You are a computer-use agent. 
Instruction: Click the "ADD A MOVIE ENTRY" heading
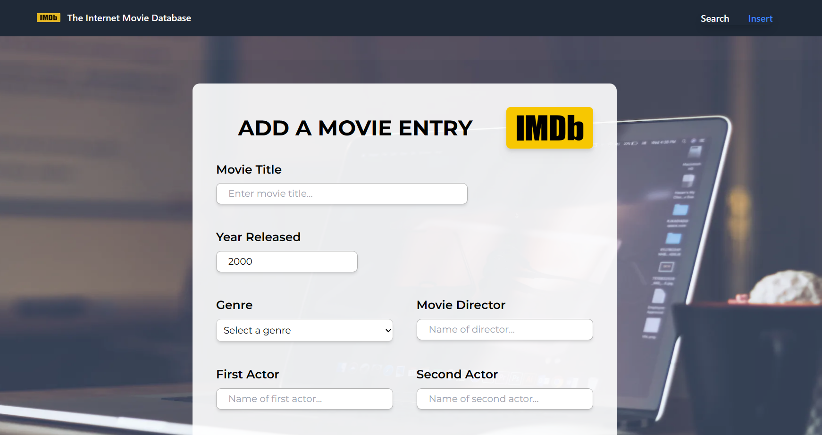355,128
